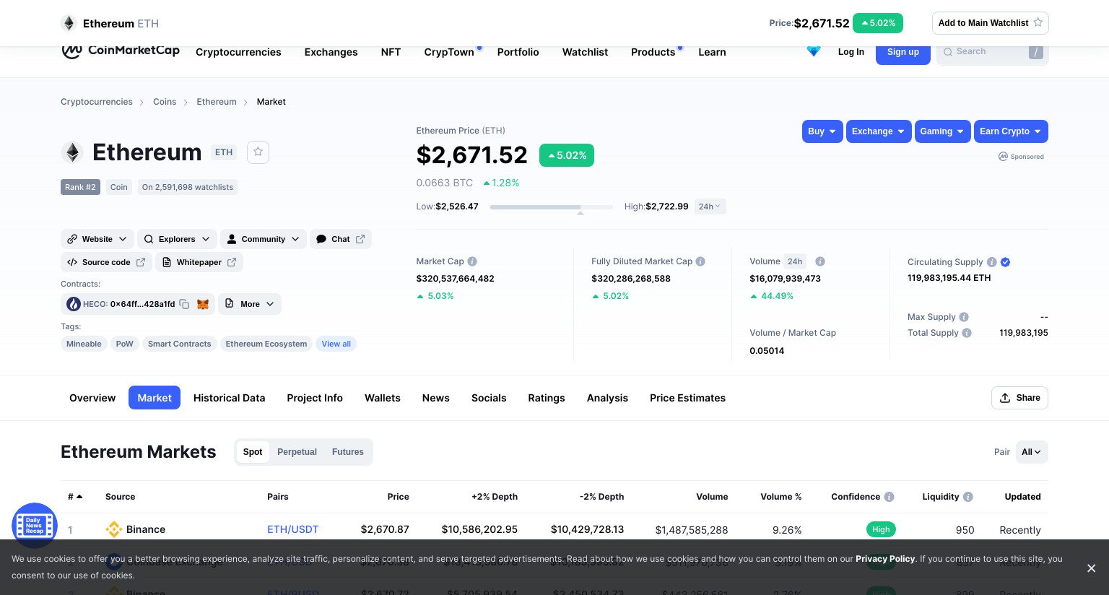Open Source code external link

[106, 262]
